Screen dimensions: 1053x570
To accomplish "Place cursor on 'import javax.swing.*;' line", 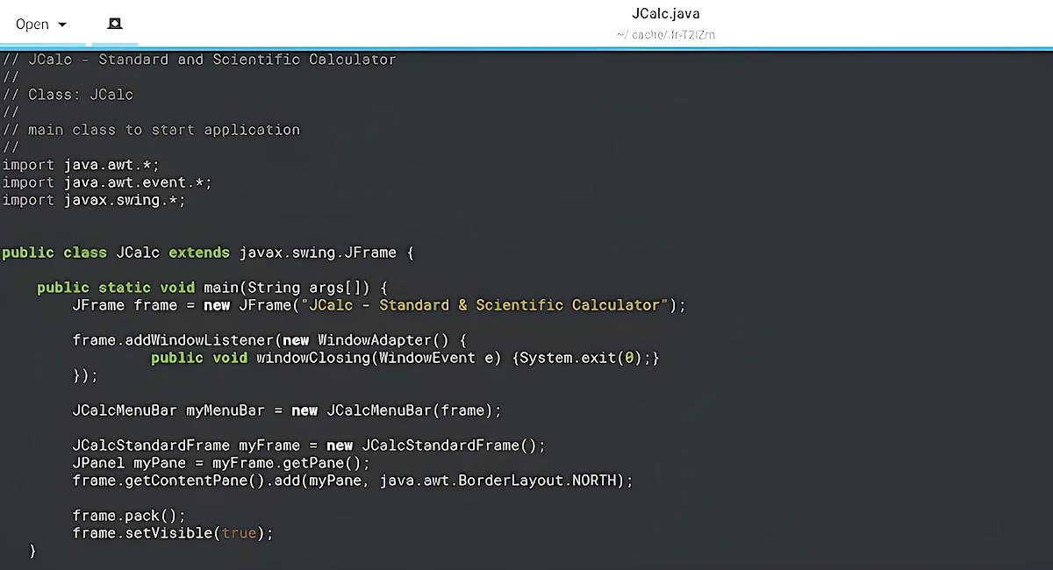I will [94, 200].
